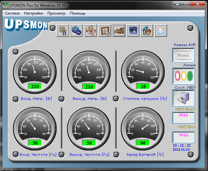Viewport: 208px width, 171px height.
Task: Open the Просмотр menu
Action: pyautogui.click(x=56, y=13)
